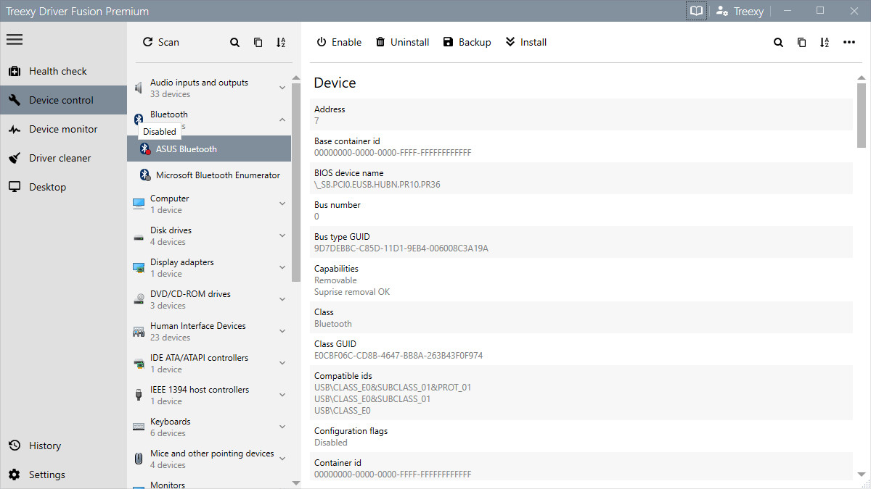Switch to the Device control section
The width and height of the screenshot is (871, 489).
click(x=62, y=100)
